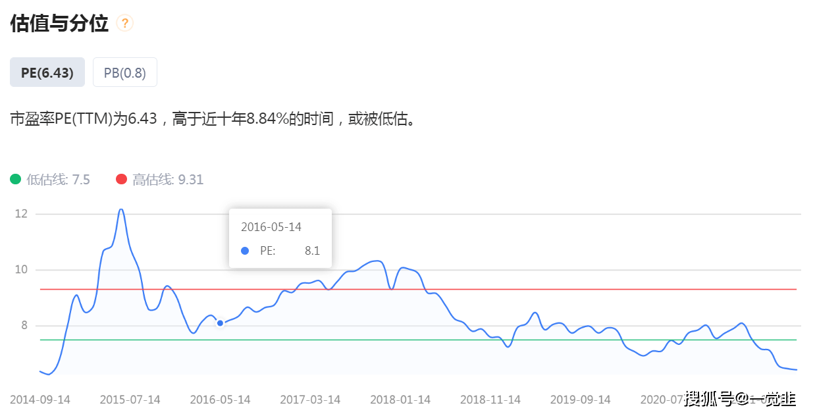Click the 估值与分位 heading
This screenshot has height=416, width=815.
[59, 24]
